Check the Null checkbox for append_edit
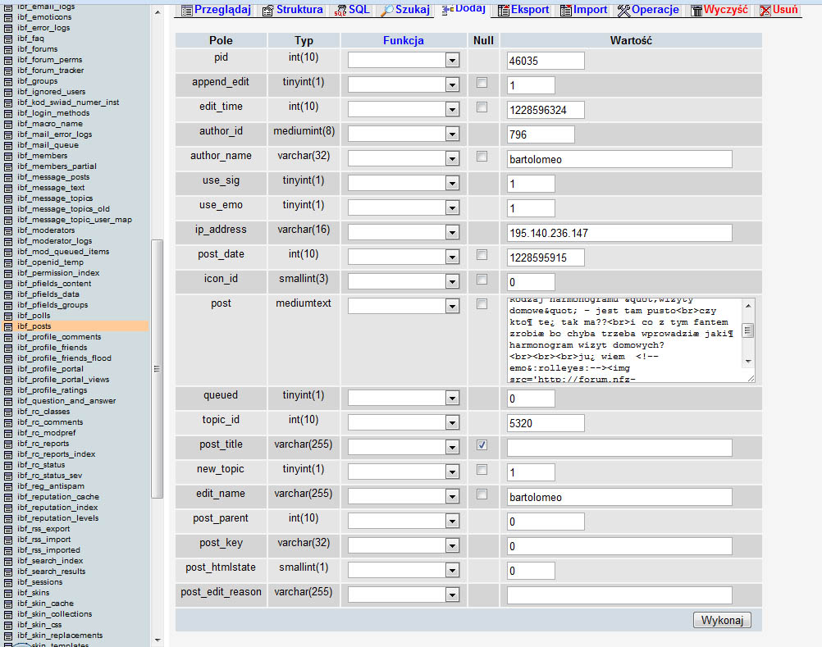This screenshot has width=822, height=647. pyautogui.click(x=482, y=83)
